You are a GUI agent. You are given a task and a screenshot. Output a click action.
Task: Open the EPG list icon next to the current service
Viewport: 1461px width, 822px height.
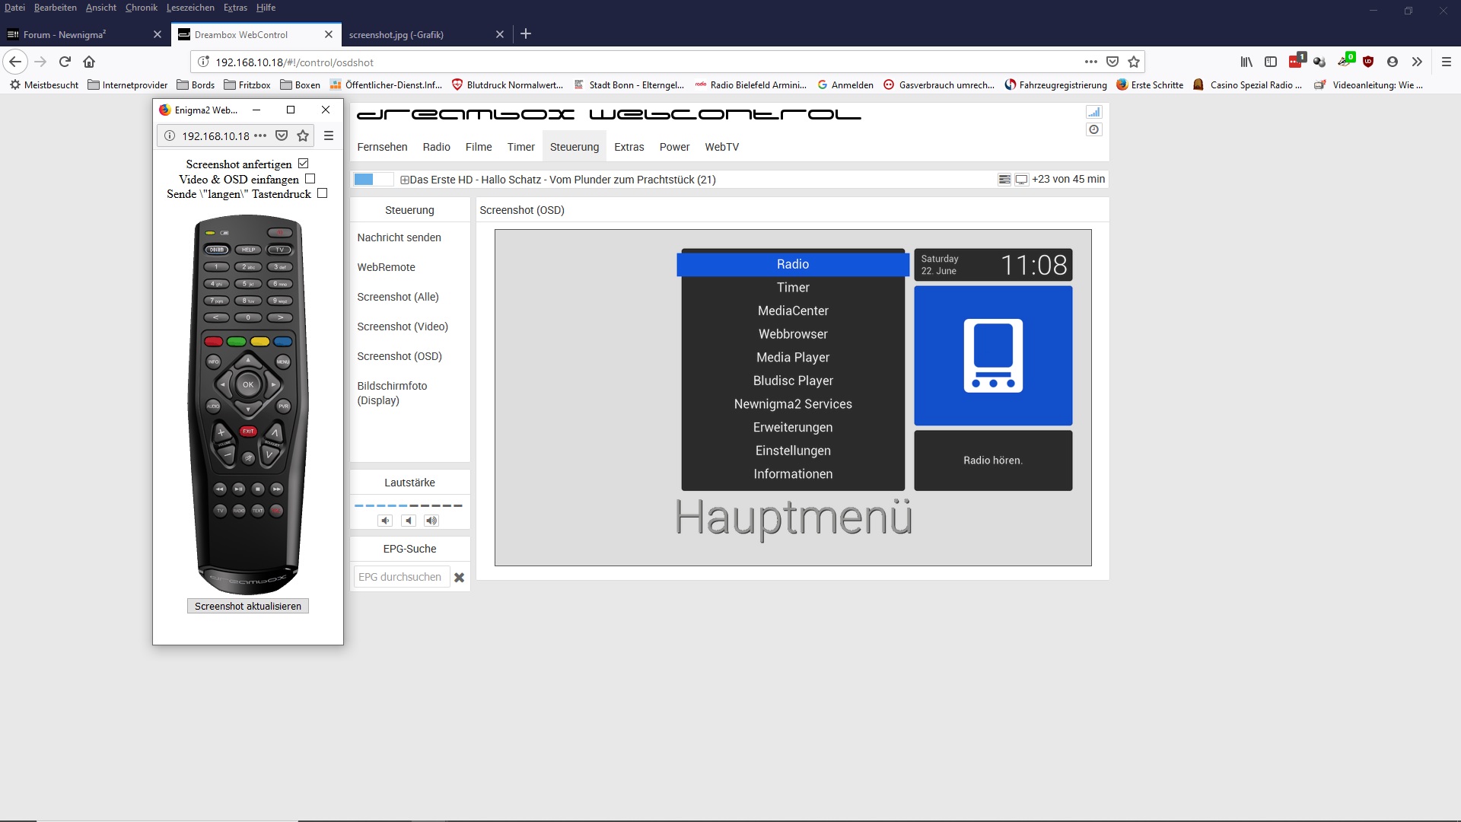pos(1004,180)
